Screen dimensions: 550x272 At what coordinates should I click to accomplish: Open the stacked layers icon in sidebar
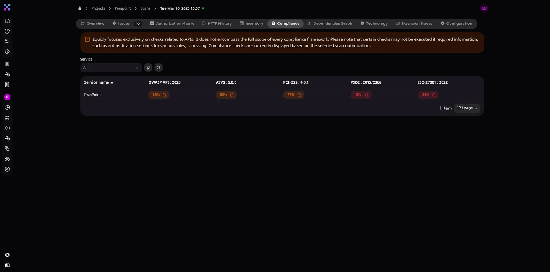tap(7, 64)
